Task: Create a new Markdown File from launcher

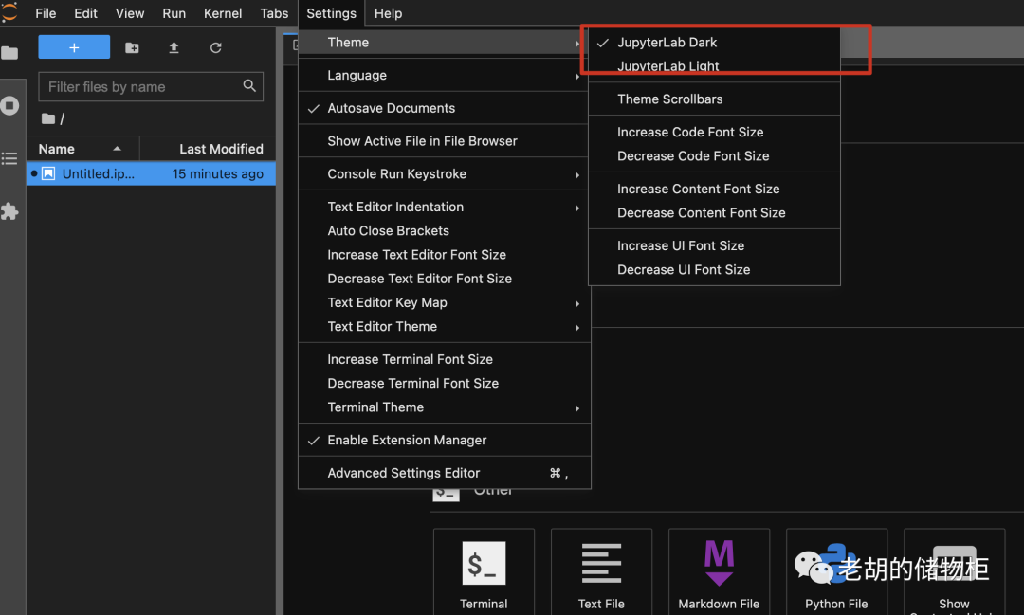Action: [719, 572]
